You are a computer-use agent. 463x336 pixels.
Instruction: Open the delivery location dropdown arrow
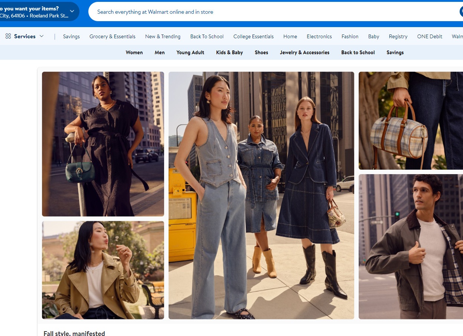pyautogui.click(x=72, y=12)
